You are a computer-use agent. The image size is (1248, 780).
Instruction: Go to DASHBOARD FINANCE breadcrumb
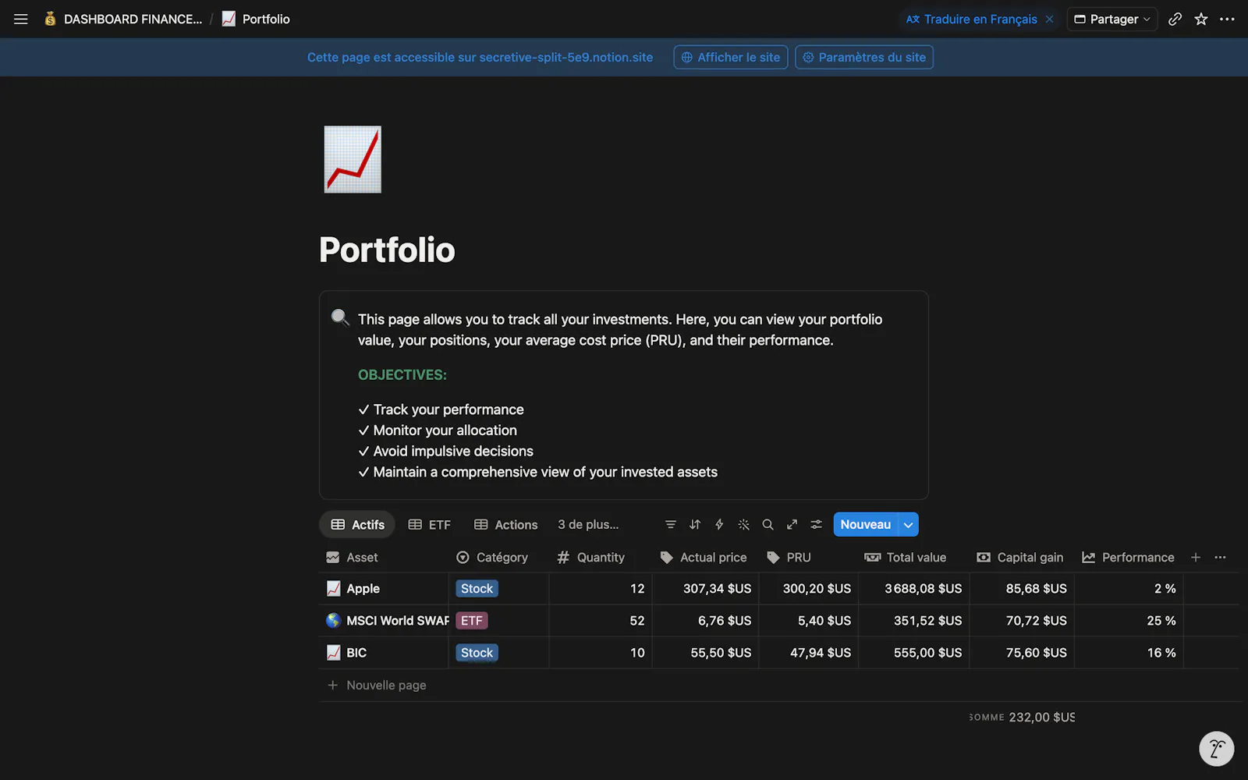(125, 19)
